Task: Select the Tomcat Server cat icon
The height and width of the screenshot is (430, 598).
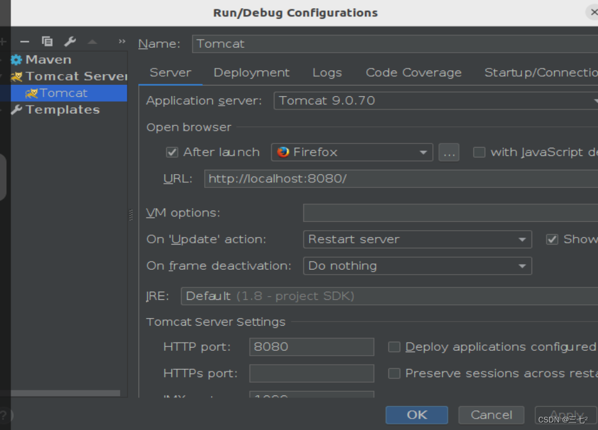Action: pyautogui.click(x=16, y=77)
